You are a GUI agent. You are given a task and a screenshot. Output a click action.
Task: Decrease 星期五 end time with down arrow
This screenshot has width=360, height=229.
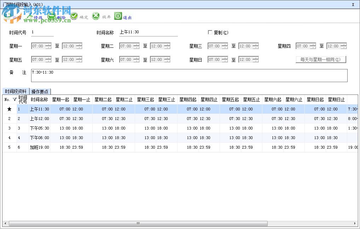[79, 61]
